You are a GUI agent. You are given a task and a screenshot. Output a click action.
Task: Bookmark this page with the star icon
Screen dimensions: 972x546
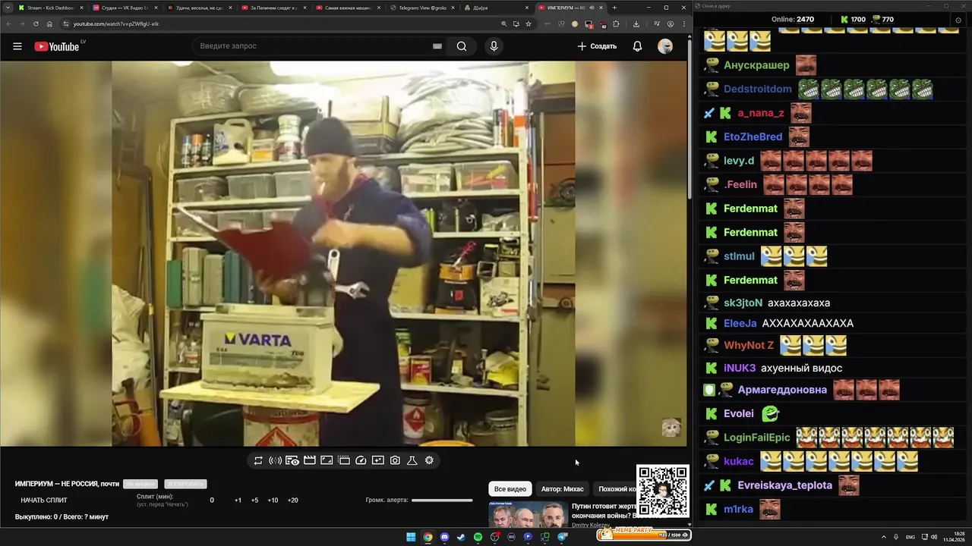[528, 24]
